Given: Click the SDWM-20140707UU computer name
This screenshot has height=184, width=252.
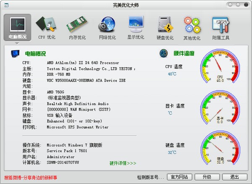Looking at the screenshot, I should coord(63,162).
